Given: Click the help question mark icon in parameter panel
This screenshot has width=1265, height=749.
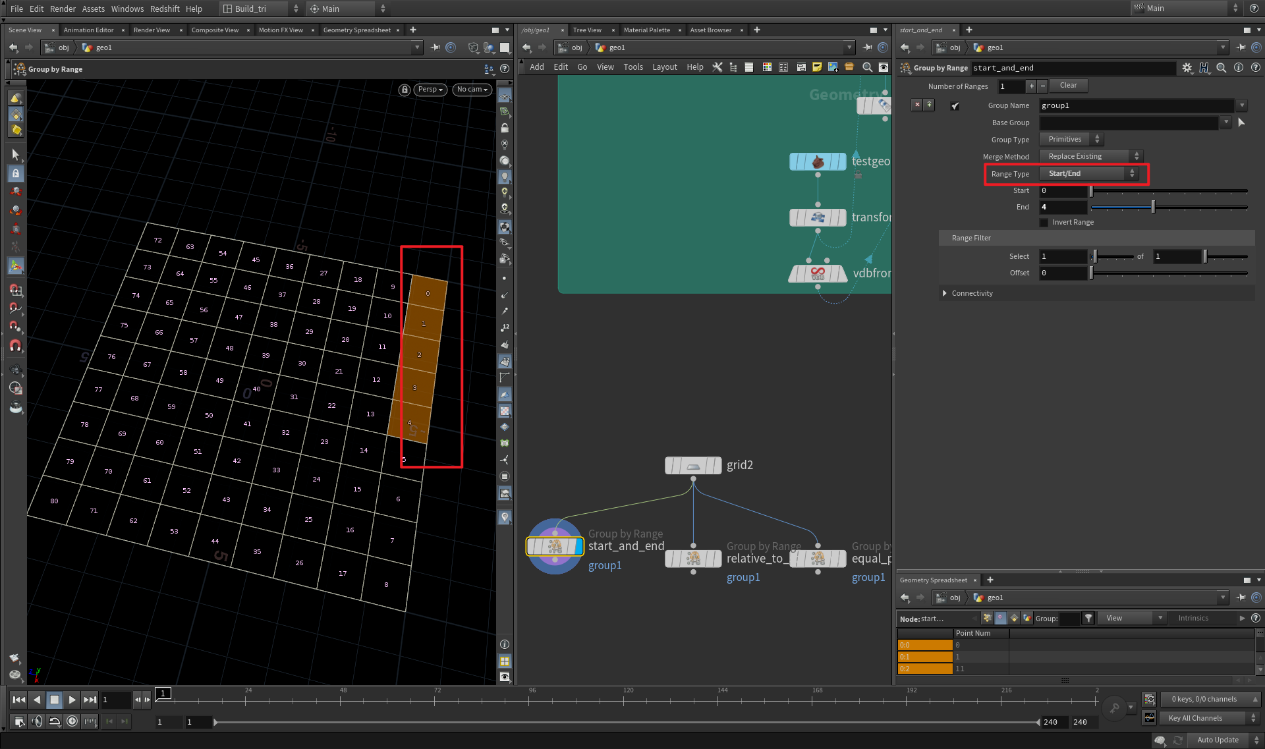Looking at the screenshot, I should pos(1256,67).
